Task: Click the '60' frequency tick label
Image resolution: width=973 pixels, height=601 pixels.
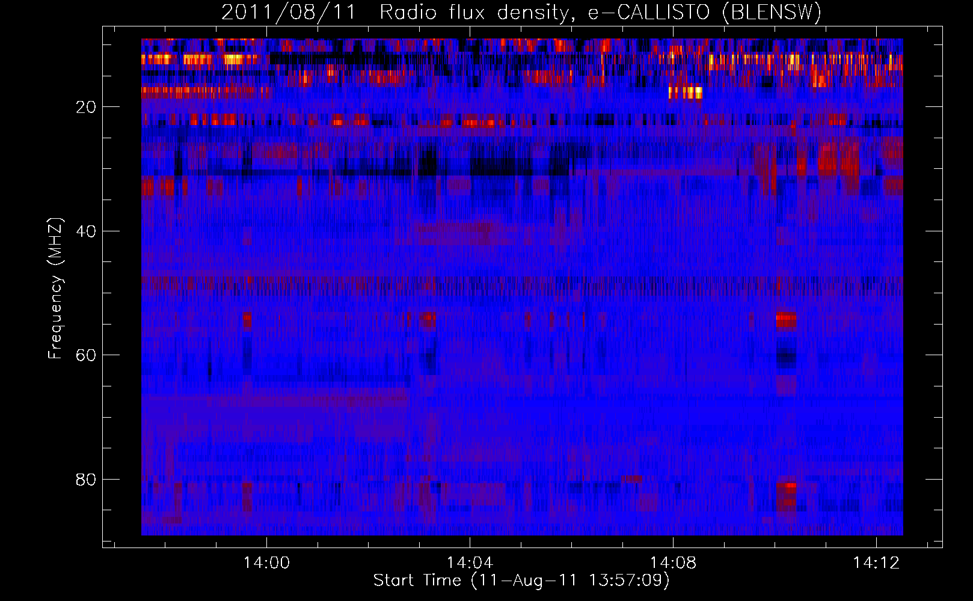Action: click(86, 355)
